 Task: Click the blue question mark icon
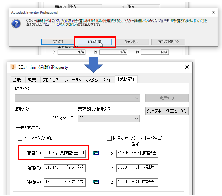click(16, 24)
